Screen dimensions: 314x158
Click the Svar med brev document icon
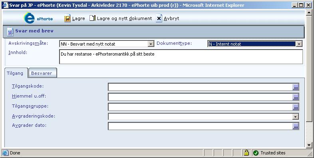point(10,32)
